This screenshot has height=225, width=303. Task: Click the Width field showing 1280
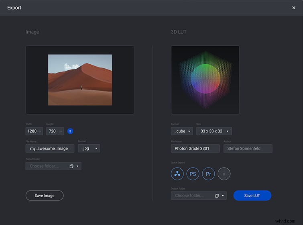pyautogui.click(x=34, y=131)
